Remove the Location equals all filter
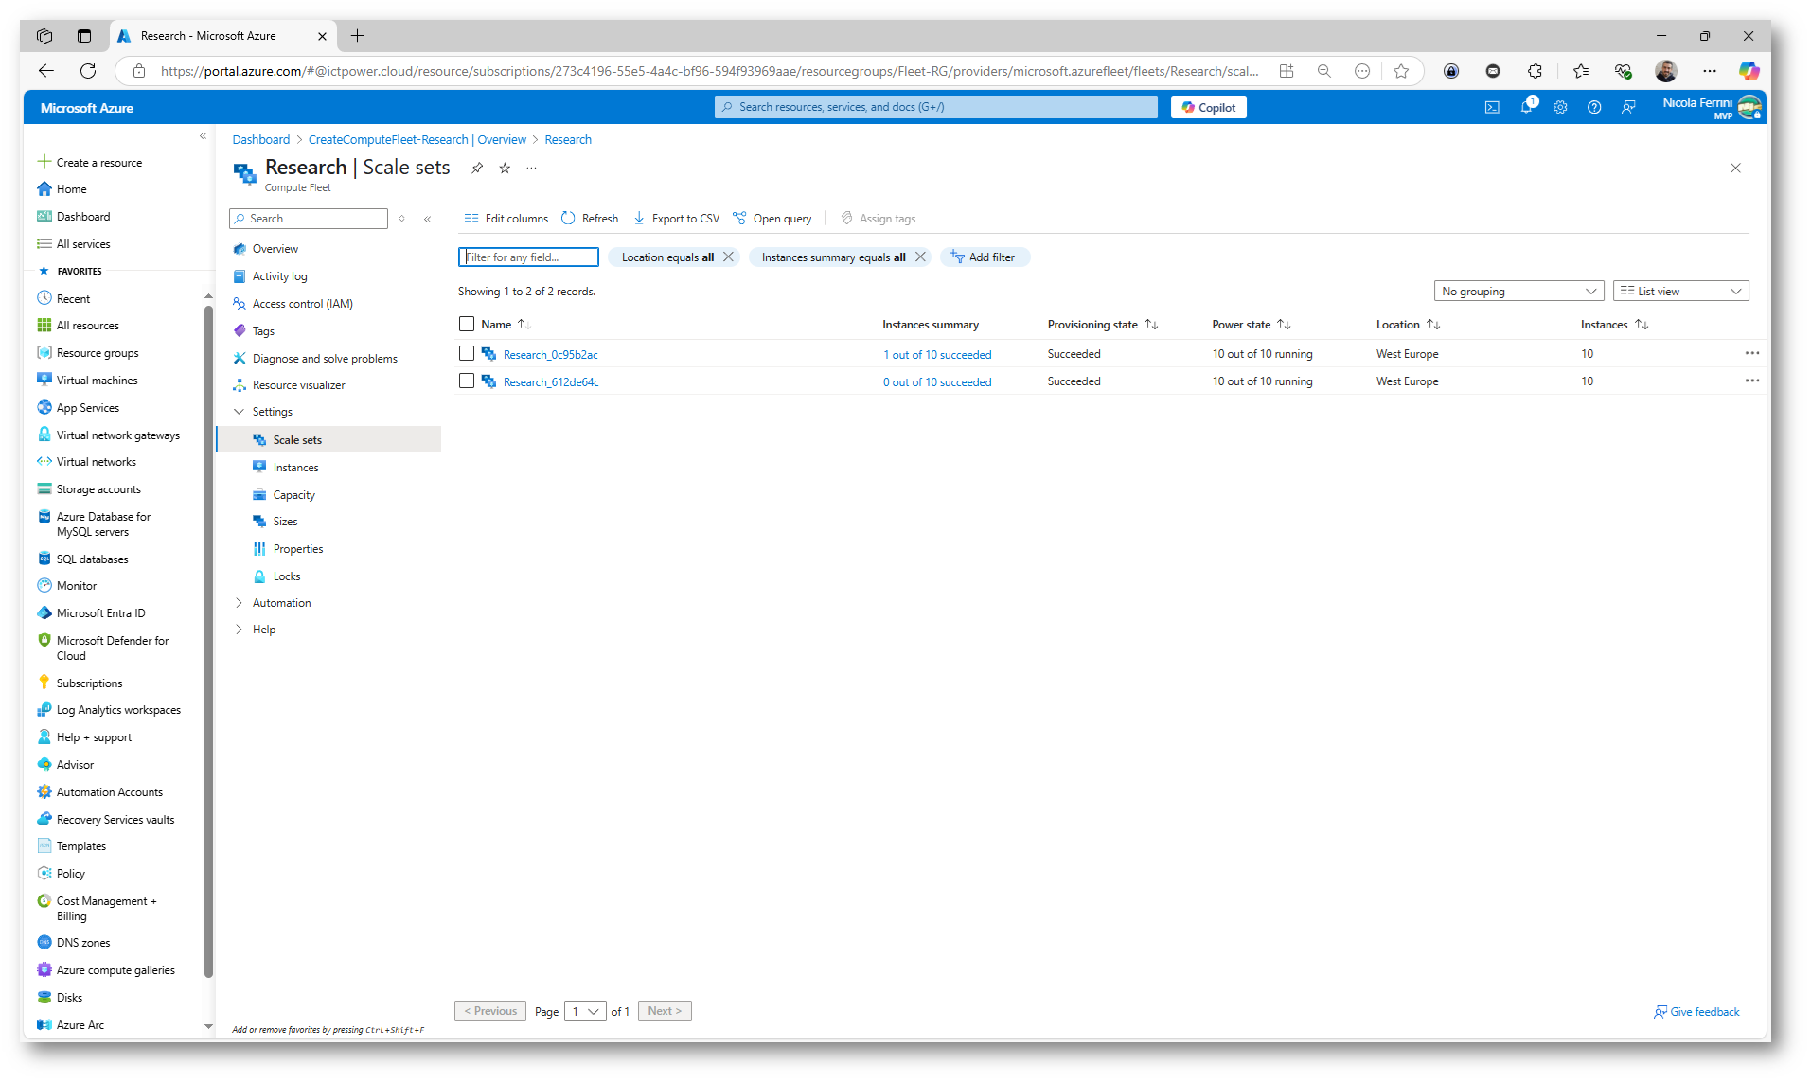1811x1082 pixels. coord(729,257)
